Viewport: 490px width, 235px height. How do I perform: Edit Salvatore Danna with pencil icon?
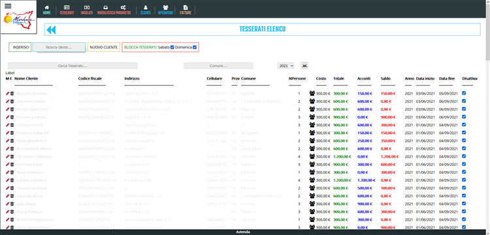pos(7,102)
